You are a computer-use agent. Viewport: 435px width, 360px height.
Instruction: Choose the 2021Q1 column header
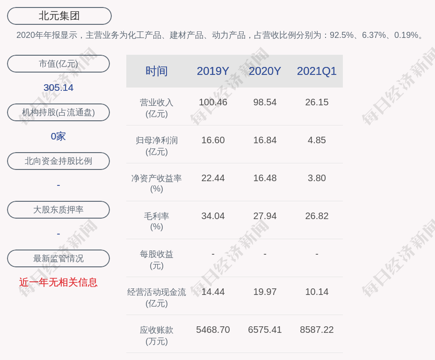click(x=317, y=71)
